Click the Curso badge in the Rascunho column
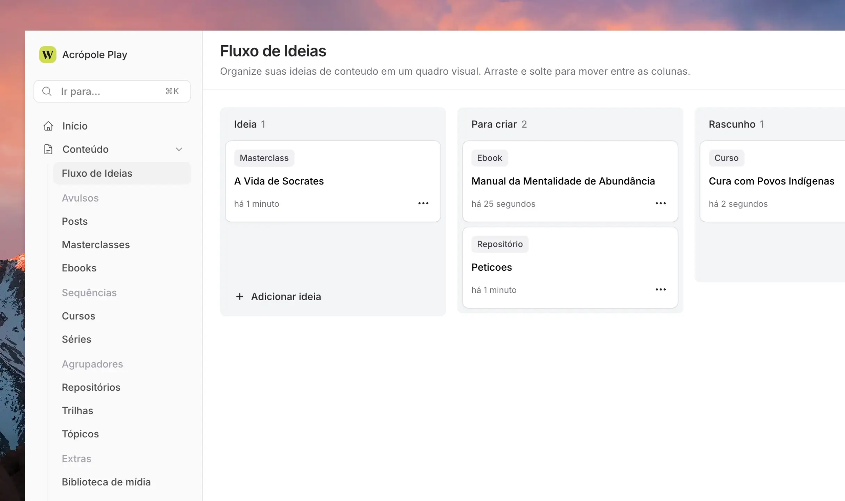Viewport: 845px width, 501px height. 726,158
